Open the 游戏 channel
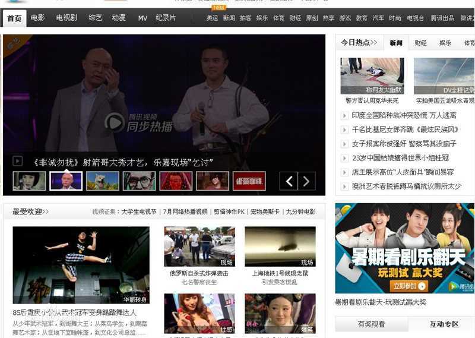Screen dimensions: 475x338 point(345,18)
